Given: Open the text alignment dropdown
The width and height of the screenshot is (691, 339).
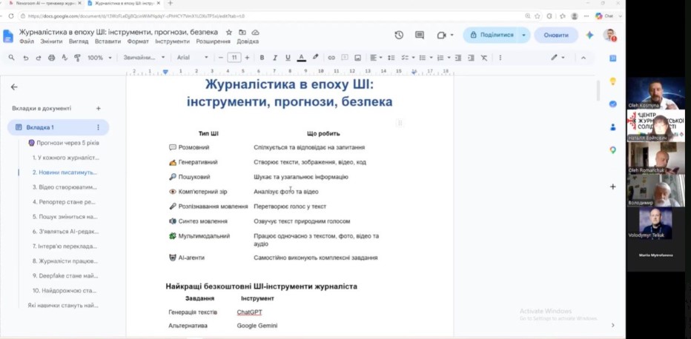Looking at the screenshot, I should click(x=376, y=58).
